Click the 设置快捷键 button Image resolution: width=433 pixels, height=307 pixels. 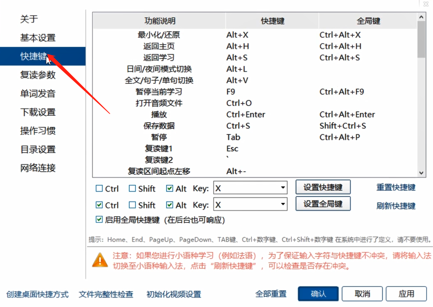point(323,187)
